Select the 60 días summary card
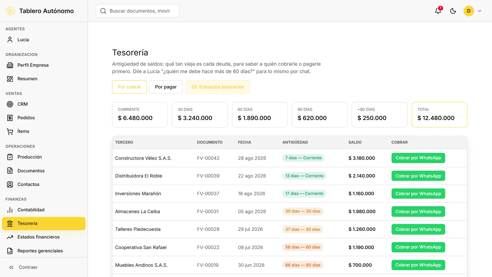The image size is (492, 277). pos(260,115)
